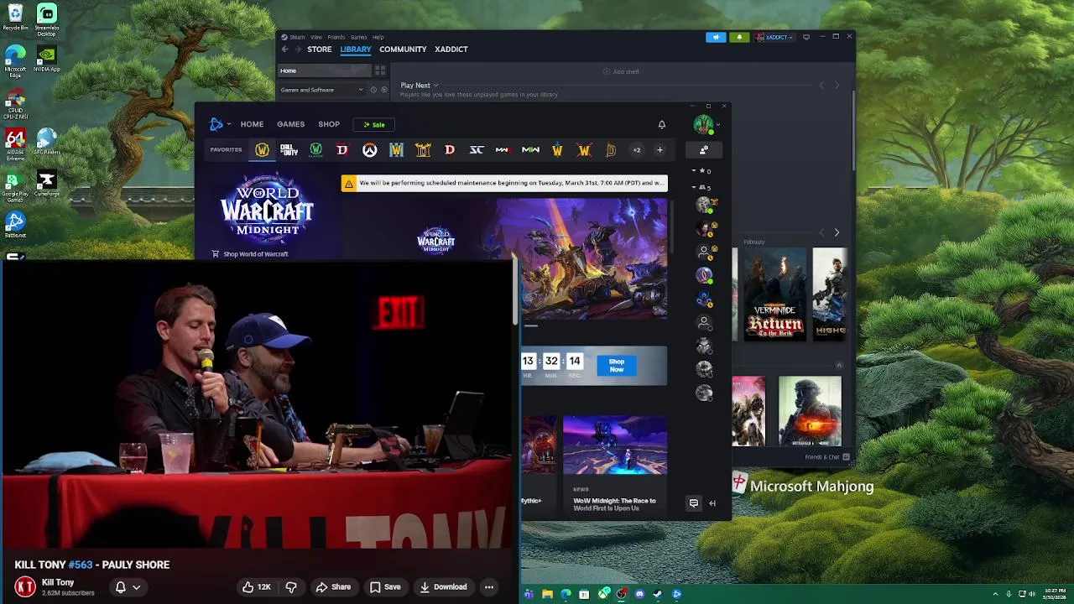This screenshot has width=1074, height=604.
Task: Click Steam announcements megaphone button
Action: tap(716, 37)
